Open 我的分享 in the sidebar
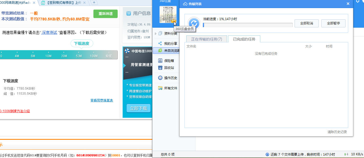364x158 pixels. click(x=171, y=43)
